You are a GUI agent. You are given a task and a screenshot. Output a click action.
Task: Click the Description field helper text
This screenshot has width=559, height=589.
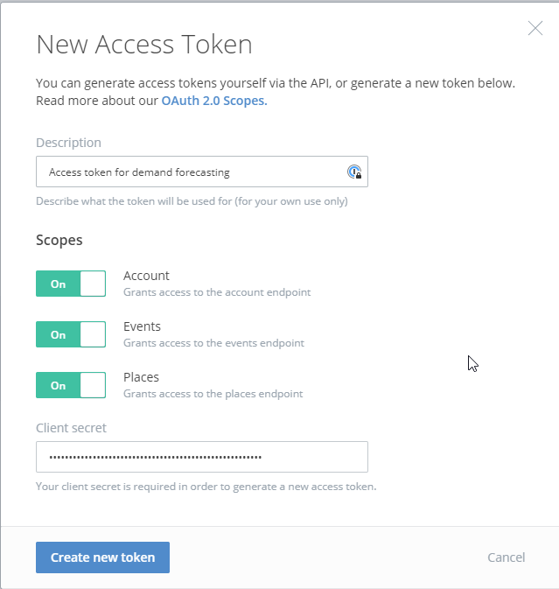coord(192,201)
